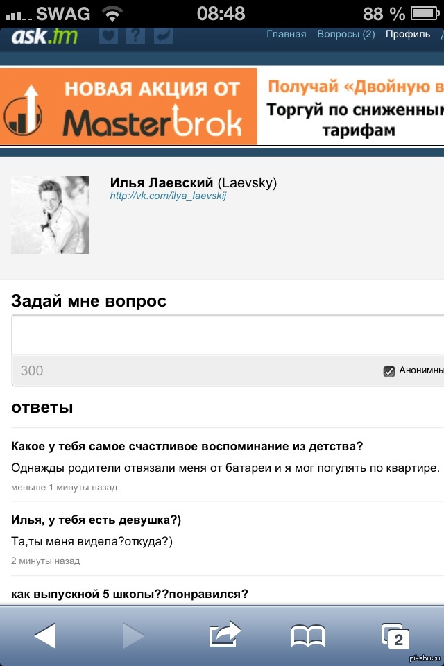The image size is (444, 666).
Task: Open the Safari share icon
Action: point(225,634)
